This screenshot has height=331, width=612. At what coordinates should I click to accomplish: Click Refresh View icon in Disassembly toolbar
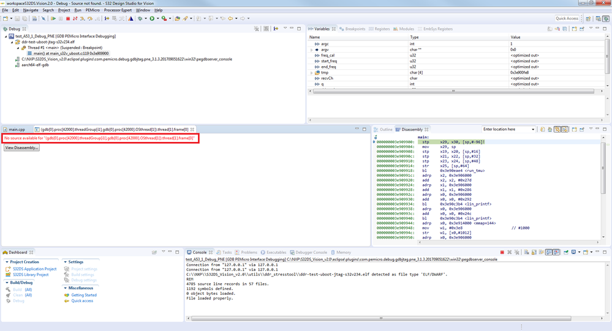[x=542, y=130]
